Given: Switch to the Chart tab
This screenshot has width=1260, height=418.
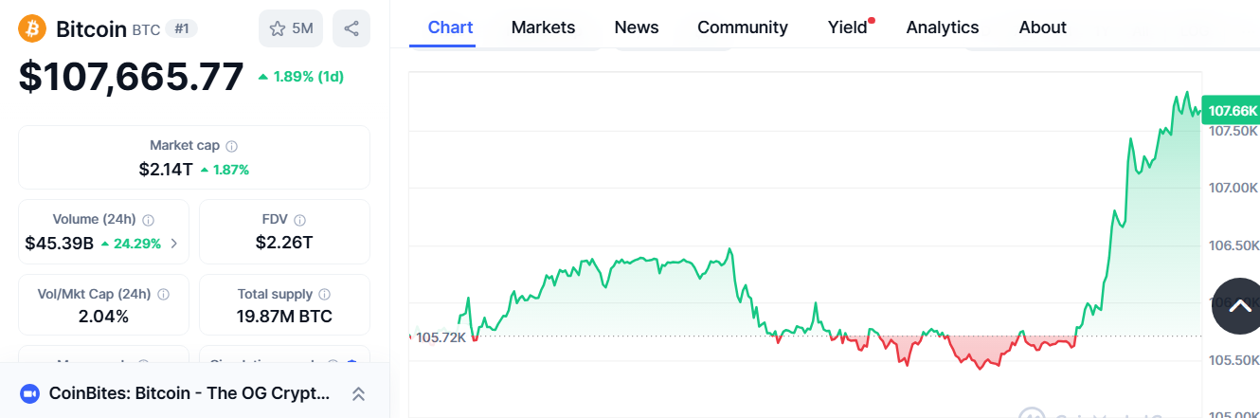Looking at the screenshot, I should click(451, 27).
